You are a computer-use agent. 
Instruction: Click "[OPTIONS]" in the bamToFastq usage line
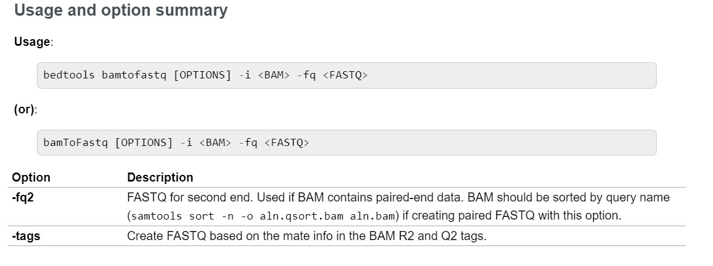(144, 143)
